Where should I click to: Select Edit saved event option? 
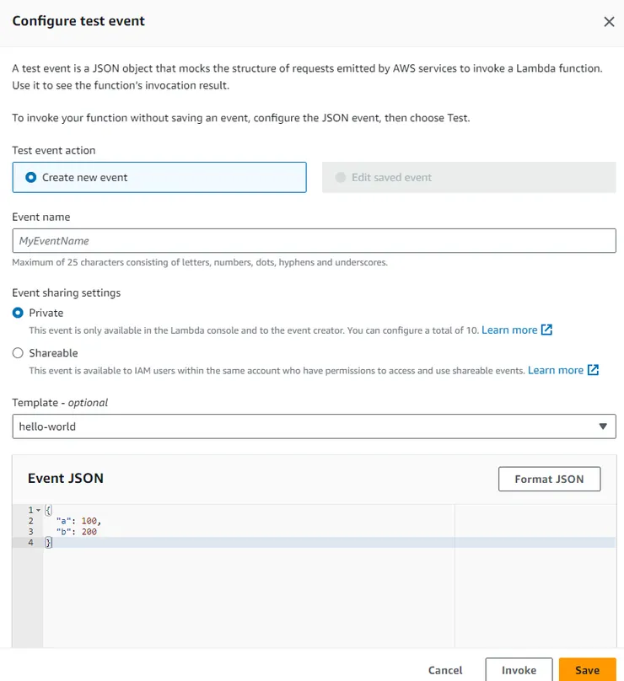pyautogui.click(x=341, y=178)
